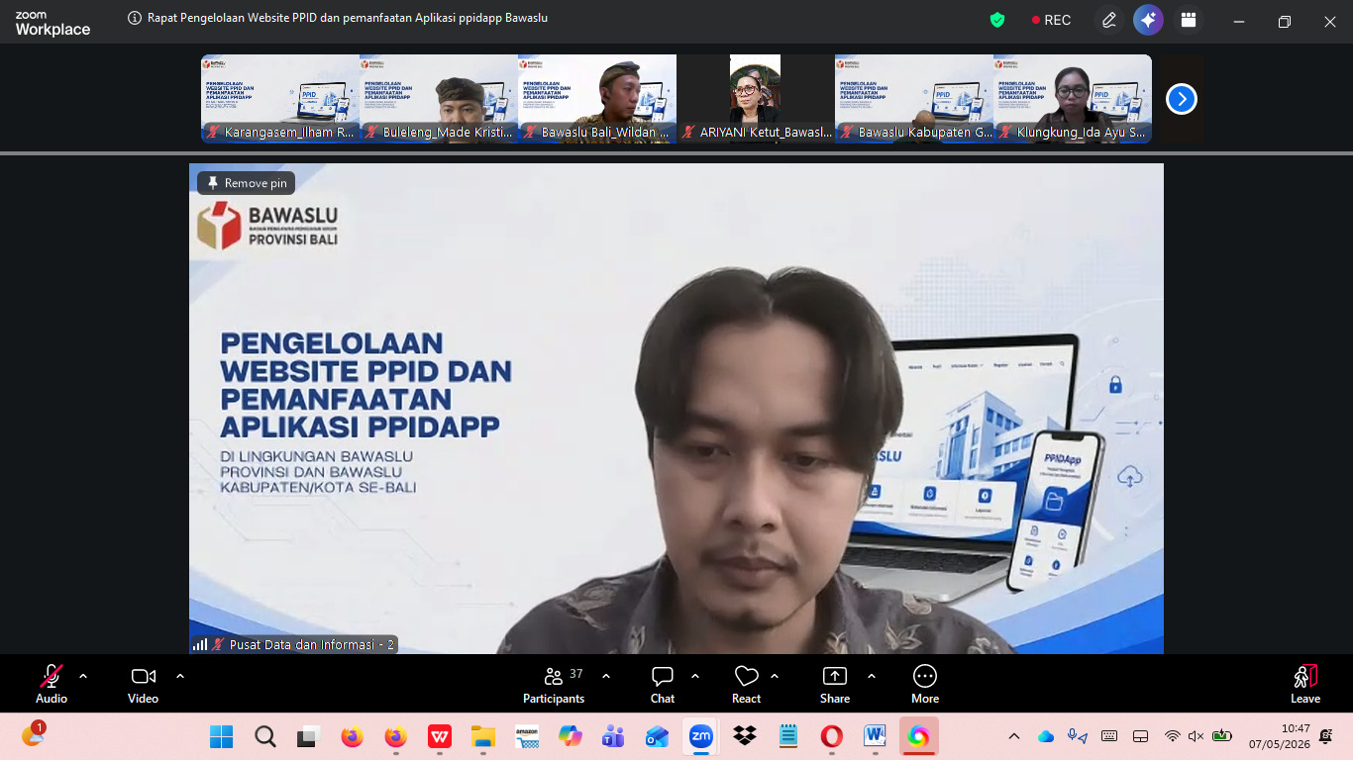The width and height of the screenshot is (1353, 760).
Task: Open Microsoft Copilot from the taskbar
Action: click(570, 736)
